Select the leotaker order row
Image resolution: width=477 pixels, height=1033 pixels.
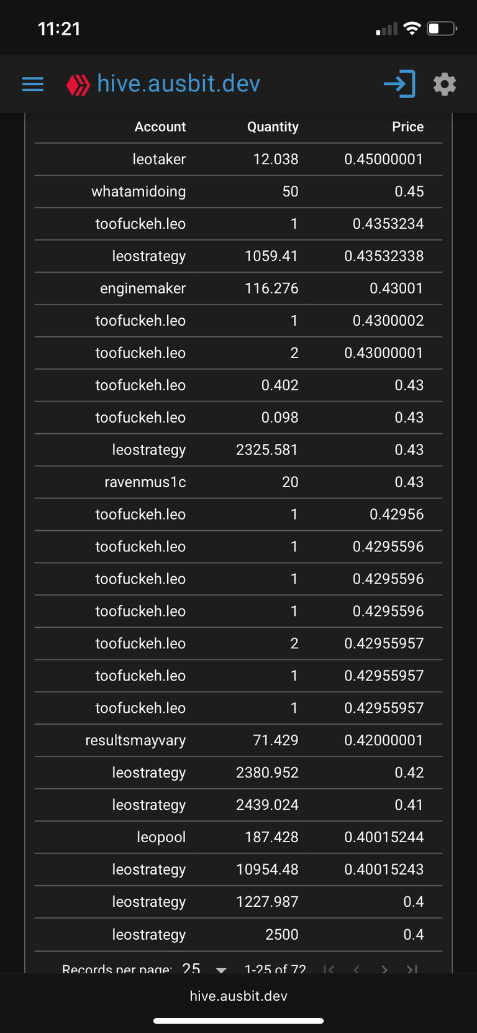click(x=238, y=159)
